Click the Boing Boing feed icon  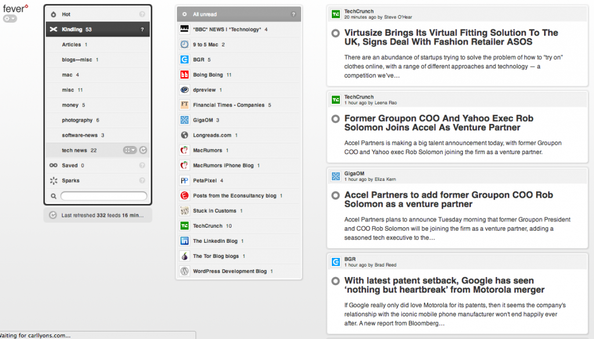184,75
